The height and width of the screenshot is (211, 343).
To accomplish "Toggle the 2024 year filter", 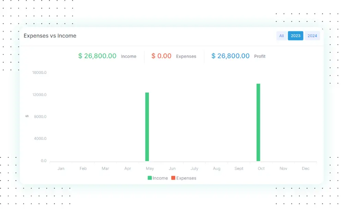I will tap(312, 35).
